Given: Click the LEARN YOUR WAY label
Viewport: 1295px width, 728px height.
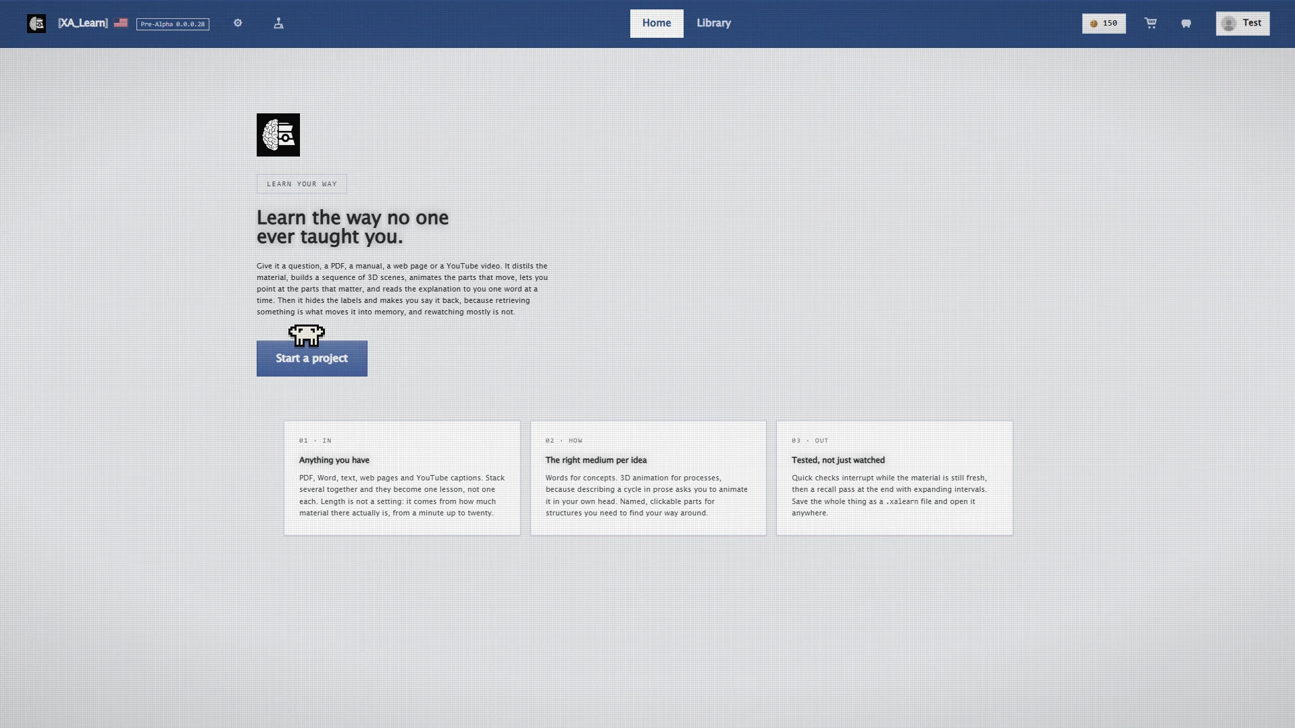Looking at the screenshot, I should (x=302, y=184).
